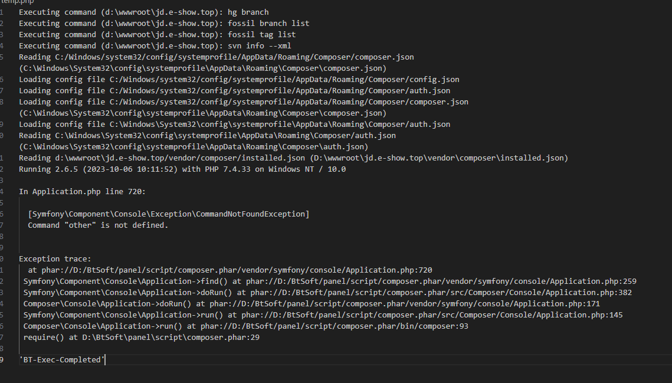Click the 'Reading d:\wwwroot' installed.json line

pyautogui.click(x=294, y=158)
